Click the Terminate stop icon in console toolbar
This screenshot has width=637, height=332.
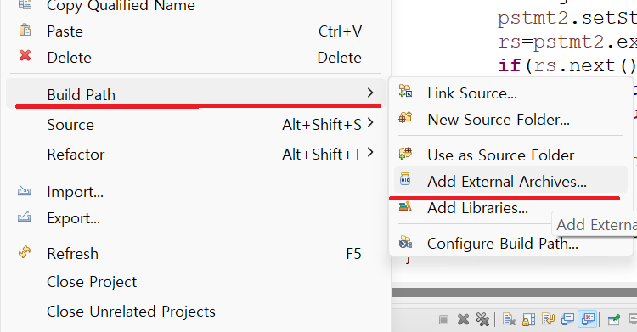tap(443, 320)
